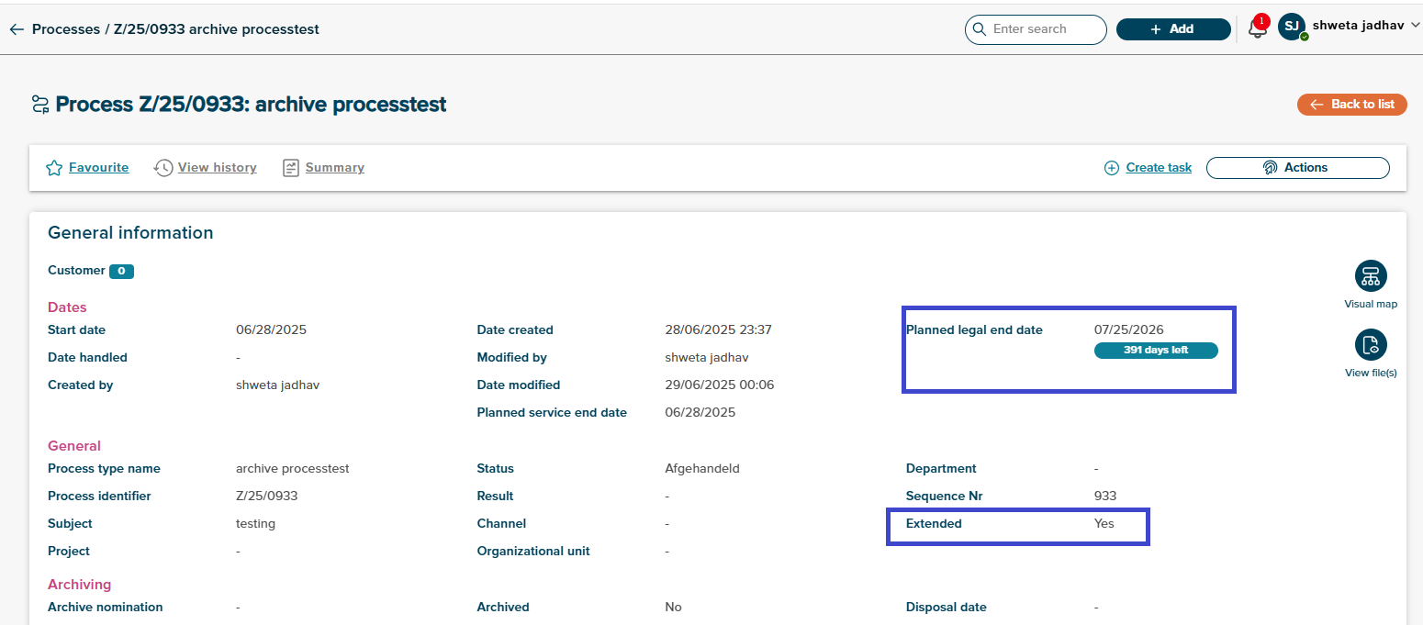This screenshot has width=1423, height=625.
Task: Open the Actions dropdown button
Action: point(1297,168)
